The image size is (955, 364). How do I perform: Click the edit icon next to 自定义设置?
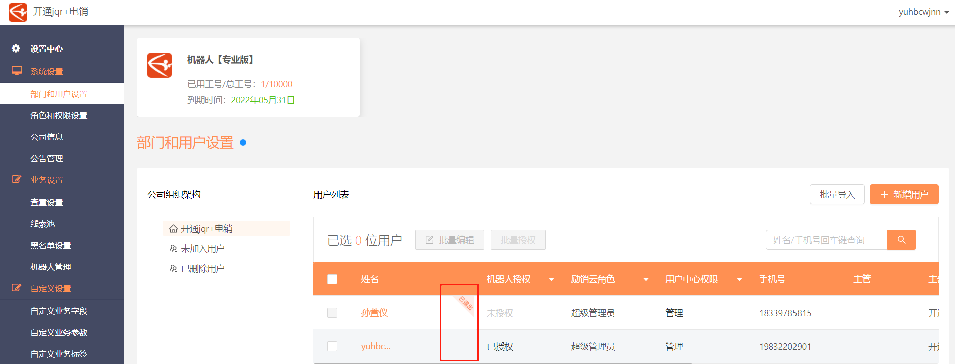pos(17,288)
